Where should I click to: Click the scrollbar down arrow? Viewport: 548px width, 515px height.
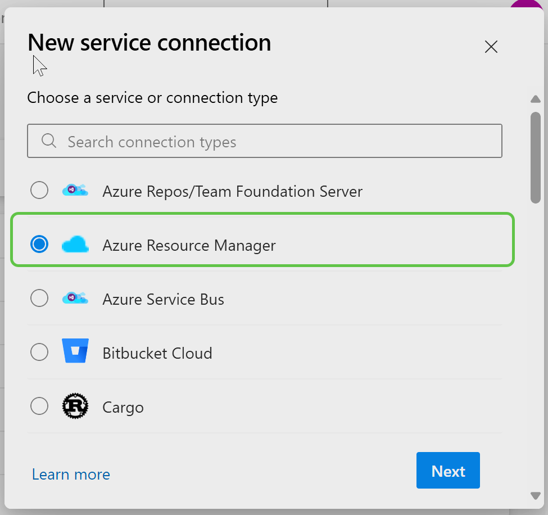point(536,496)
